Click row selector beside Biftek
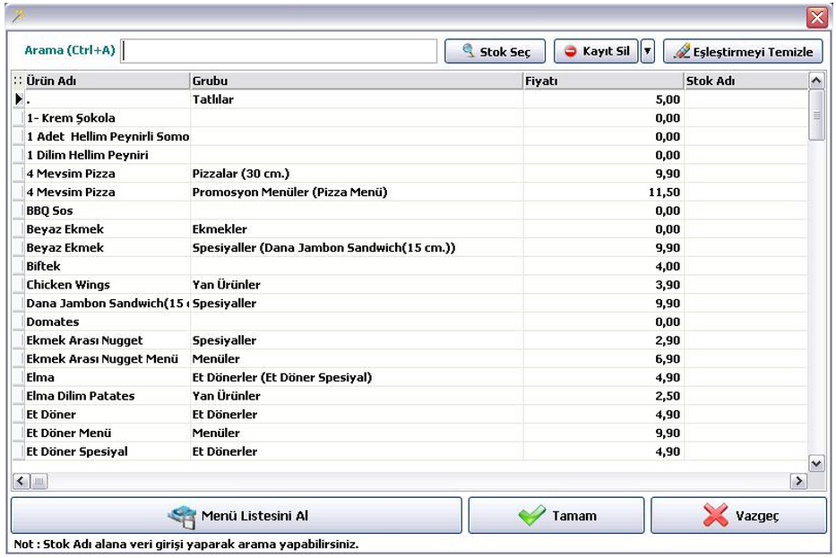Image resolution: width=836 pixels, height=558 pixels. point(19,266)
